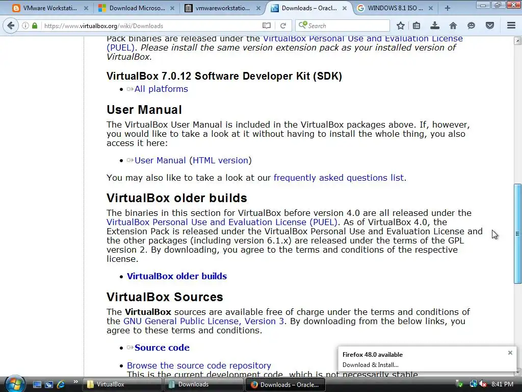Open the User Manual link
This screenshot has height=392, width=522.
(160, 160)
